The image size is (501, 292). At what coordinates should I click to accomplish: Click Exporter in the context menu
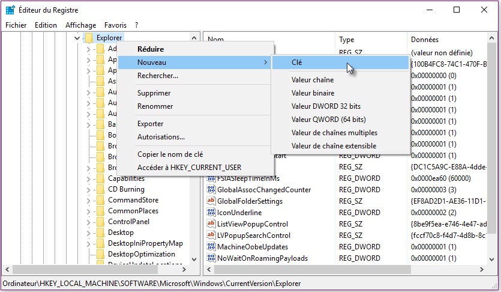tap(150, 124)
